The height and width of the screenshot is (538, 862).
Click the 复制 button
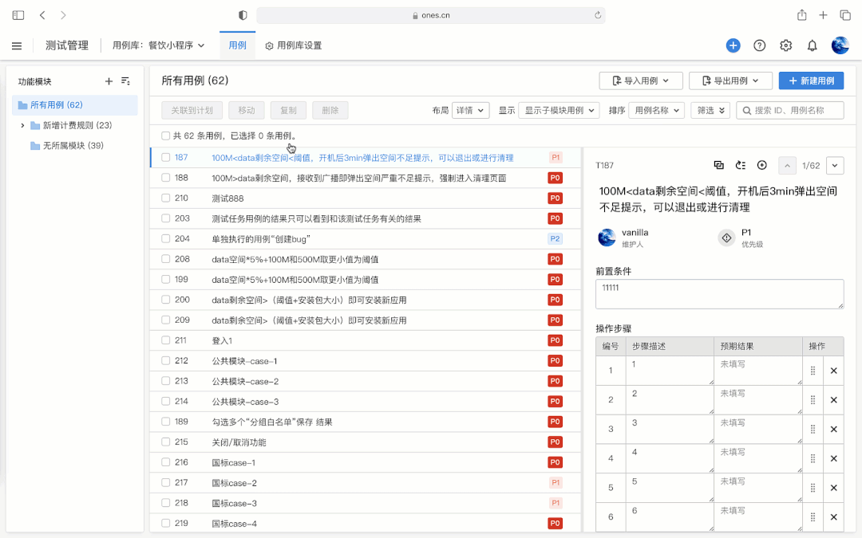288,110
